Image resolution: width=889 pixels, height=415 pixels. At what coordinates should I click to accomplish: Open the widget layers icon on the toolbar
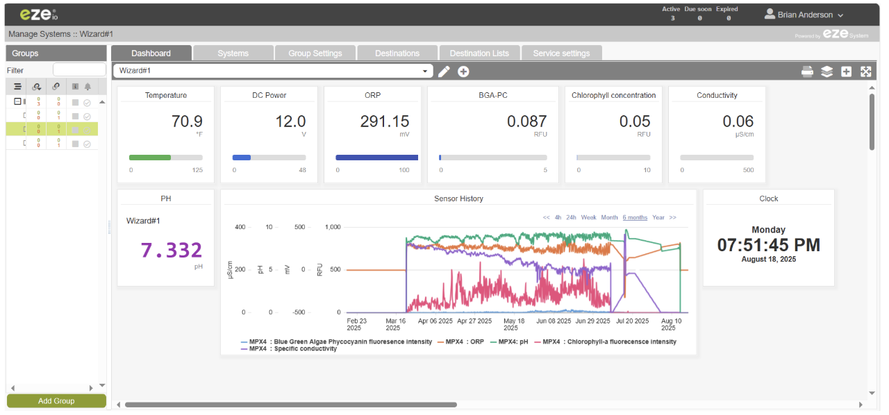[x=826, y=71]
